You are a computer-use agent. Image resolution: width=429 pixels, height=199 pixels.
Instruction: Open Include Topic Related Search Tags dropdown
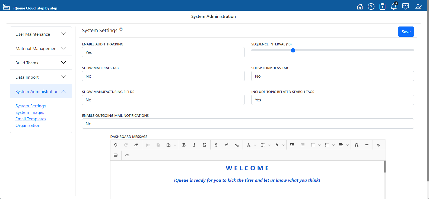tap(332, 100)
